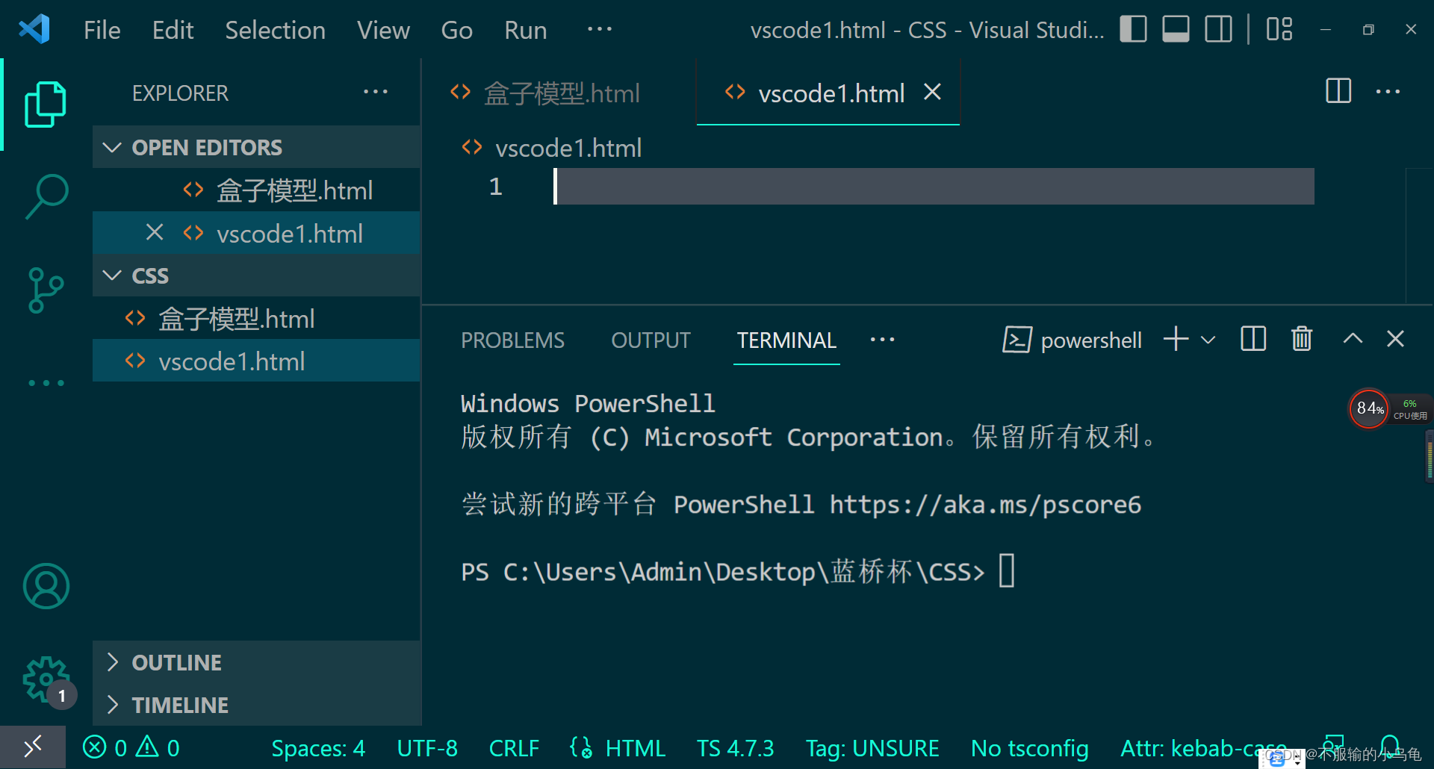Close the vscode1.html editor tab

click(932, 92)
